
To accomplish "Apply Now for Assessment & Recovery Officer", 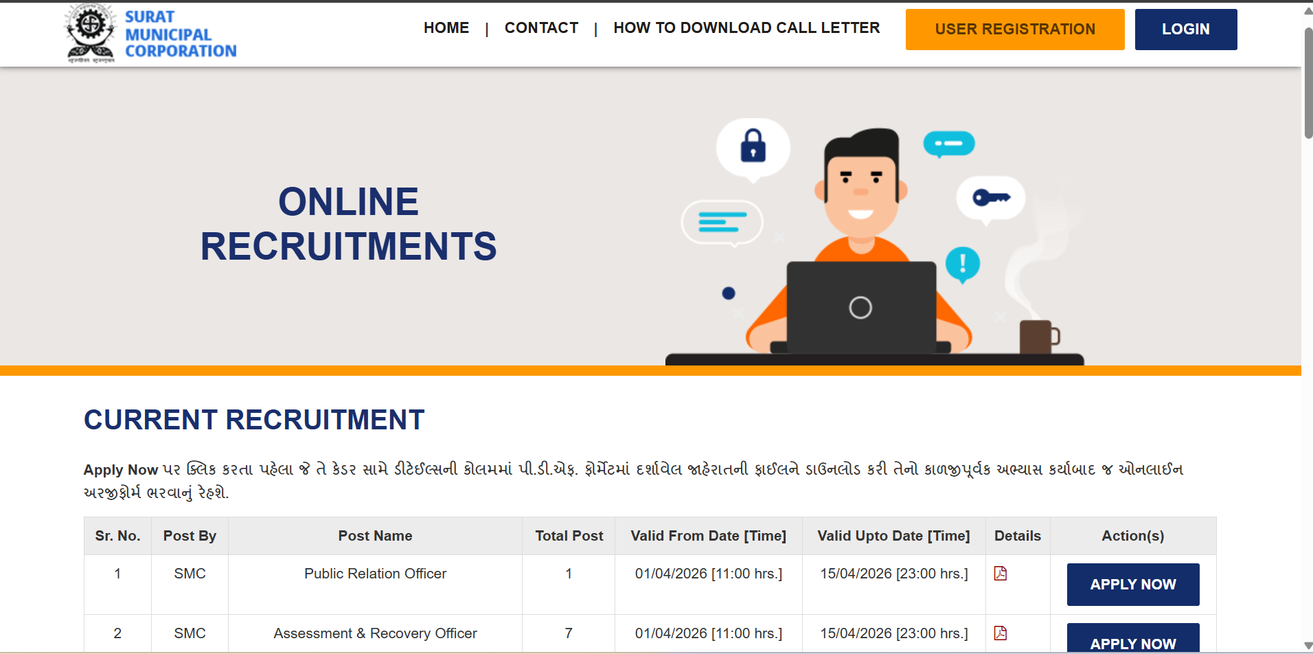I will tap(1132, 640).
